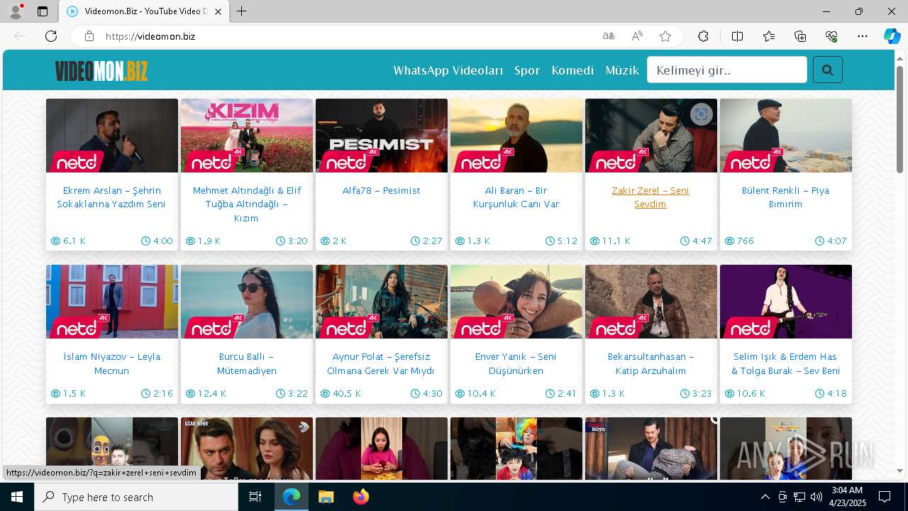Open the tab actions menu icon
The image size is (908, 511).
43,11
